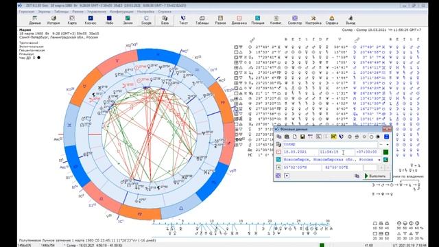The image size is (439, 247).
Task: Click the Выполнить button
Action: coord(377,176)
